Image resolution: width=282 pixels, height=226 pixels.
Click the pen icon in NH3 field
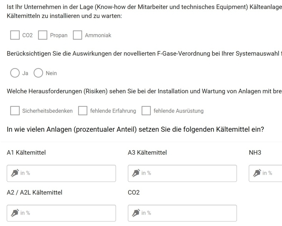(257, 173)
